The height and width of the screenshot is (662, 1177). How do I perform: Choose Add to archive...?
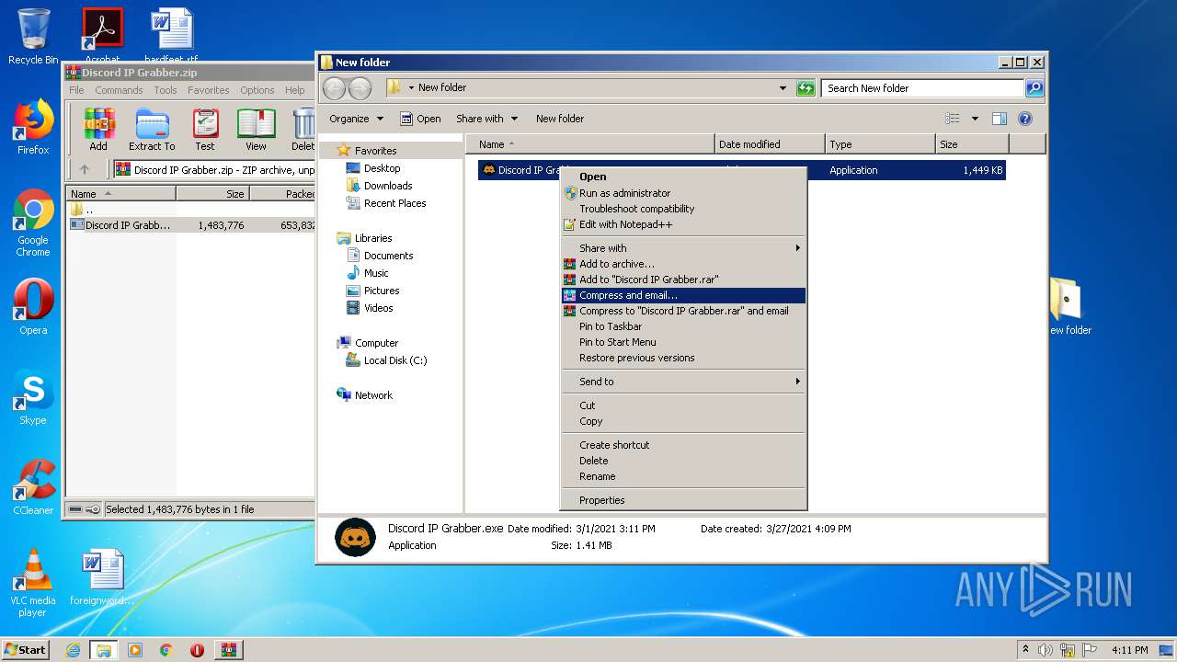(x=683, y=264)
